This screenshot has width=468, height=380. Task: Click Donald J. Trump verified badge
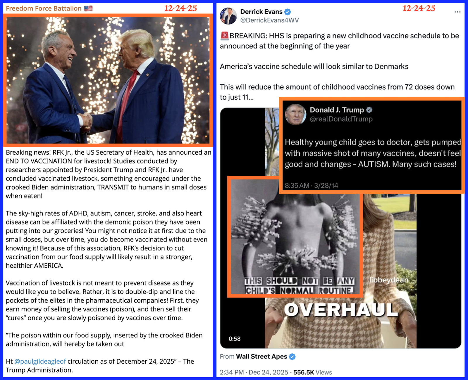(369, 110)
